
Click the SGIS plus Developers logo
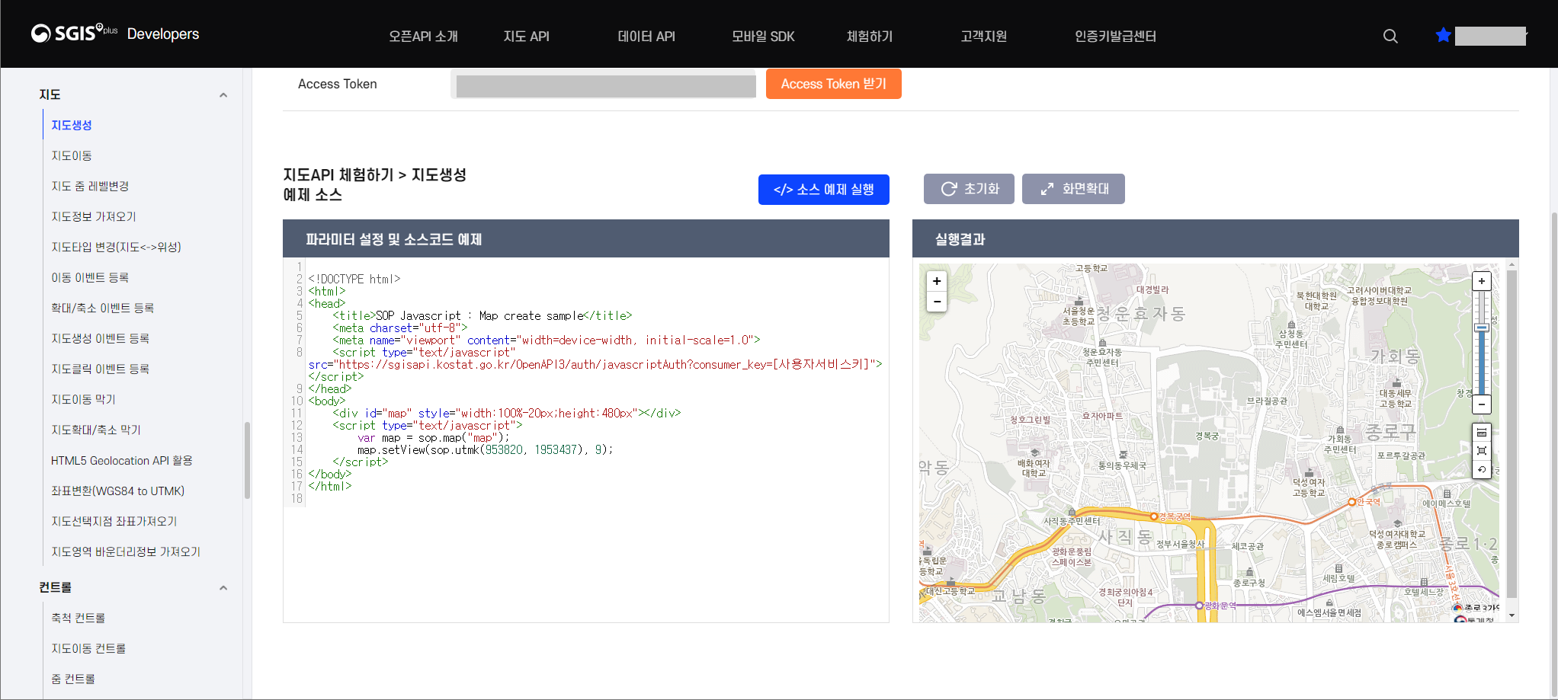[115, 34]
